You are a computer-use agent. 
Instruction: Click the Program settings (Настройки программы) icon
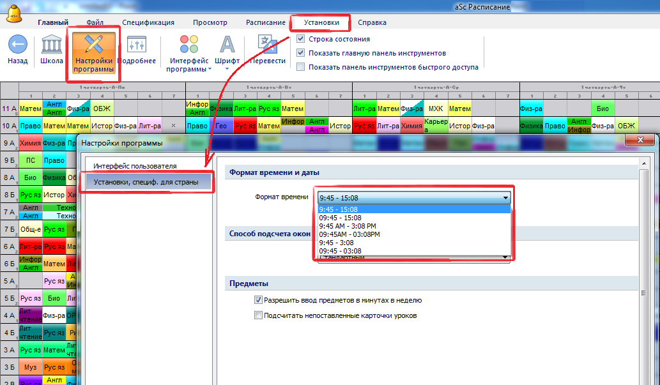tap(93, 45)
